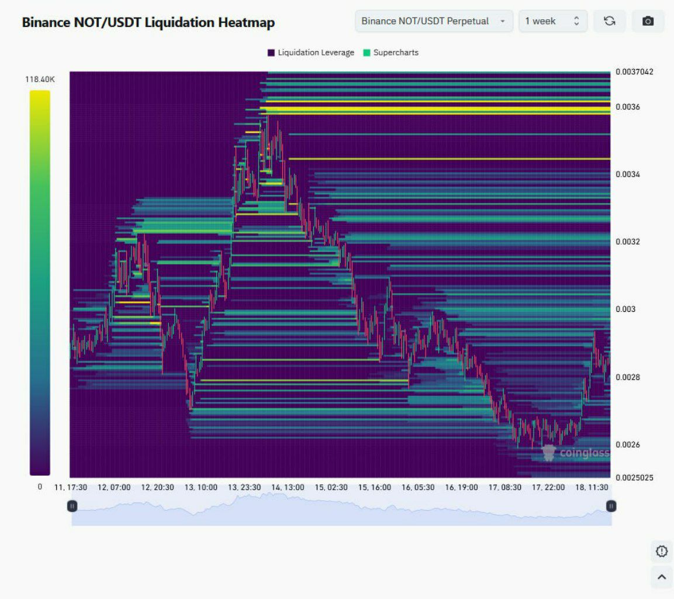Click the 13, 23:30 time label
The width and height of the screenshot is (674, 599).
click(x=244, y=487)
